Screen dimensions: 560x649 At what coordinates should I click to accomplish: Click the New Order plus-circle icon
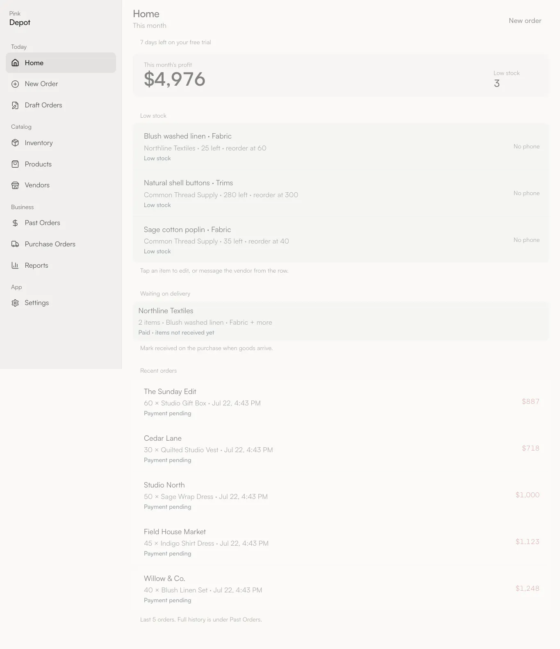[15, 84]
